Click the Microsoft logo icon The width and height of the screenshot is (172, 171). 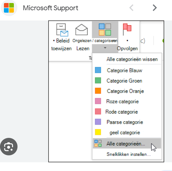9,8
